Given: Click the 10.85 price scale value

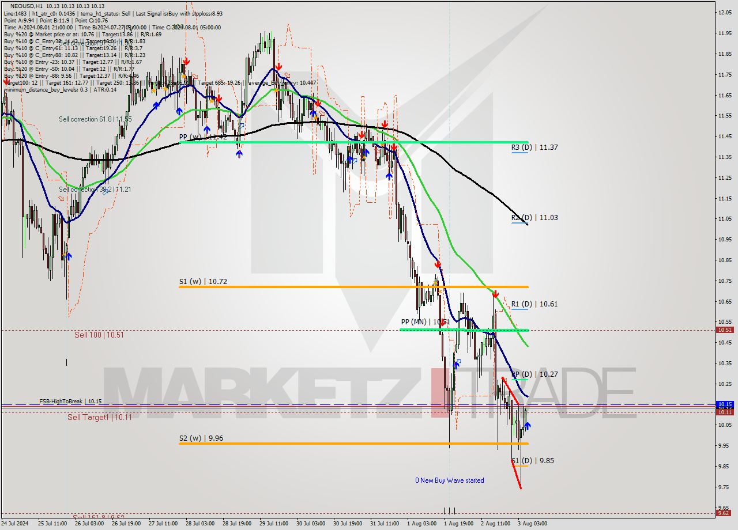Looking at the screenshot, I should coord(725,260).
